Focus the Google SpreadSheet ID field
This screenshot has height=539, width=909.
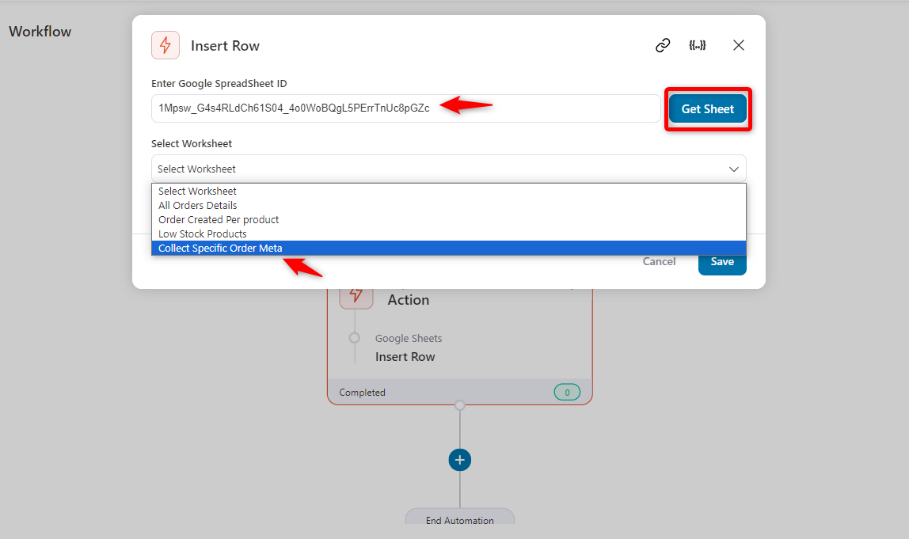(x=405, y=108)
